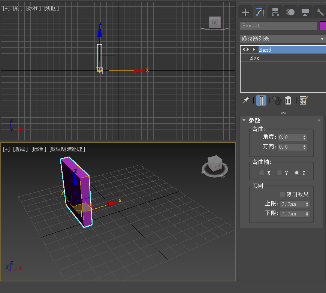Screen dimensions: 326x293
Task: Open the Motion panel icon
Action: (x=290, y=12)
